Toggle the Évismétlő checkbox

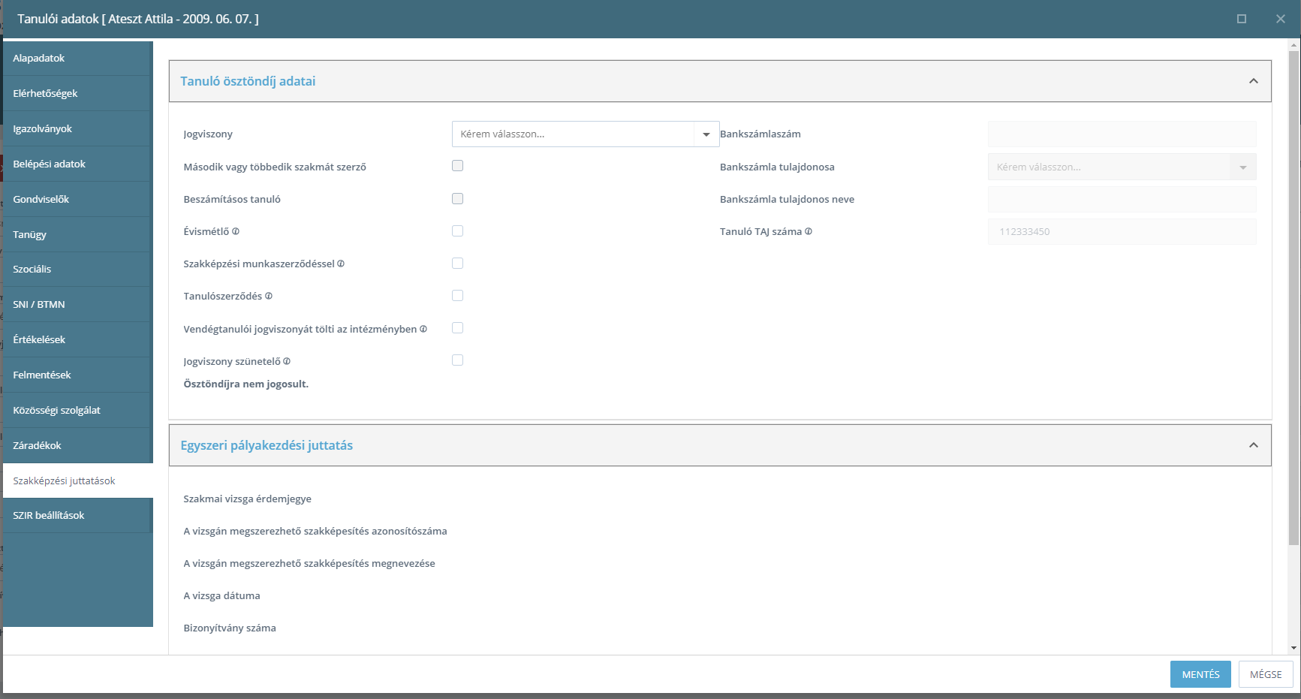(457, 230)
